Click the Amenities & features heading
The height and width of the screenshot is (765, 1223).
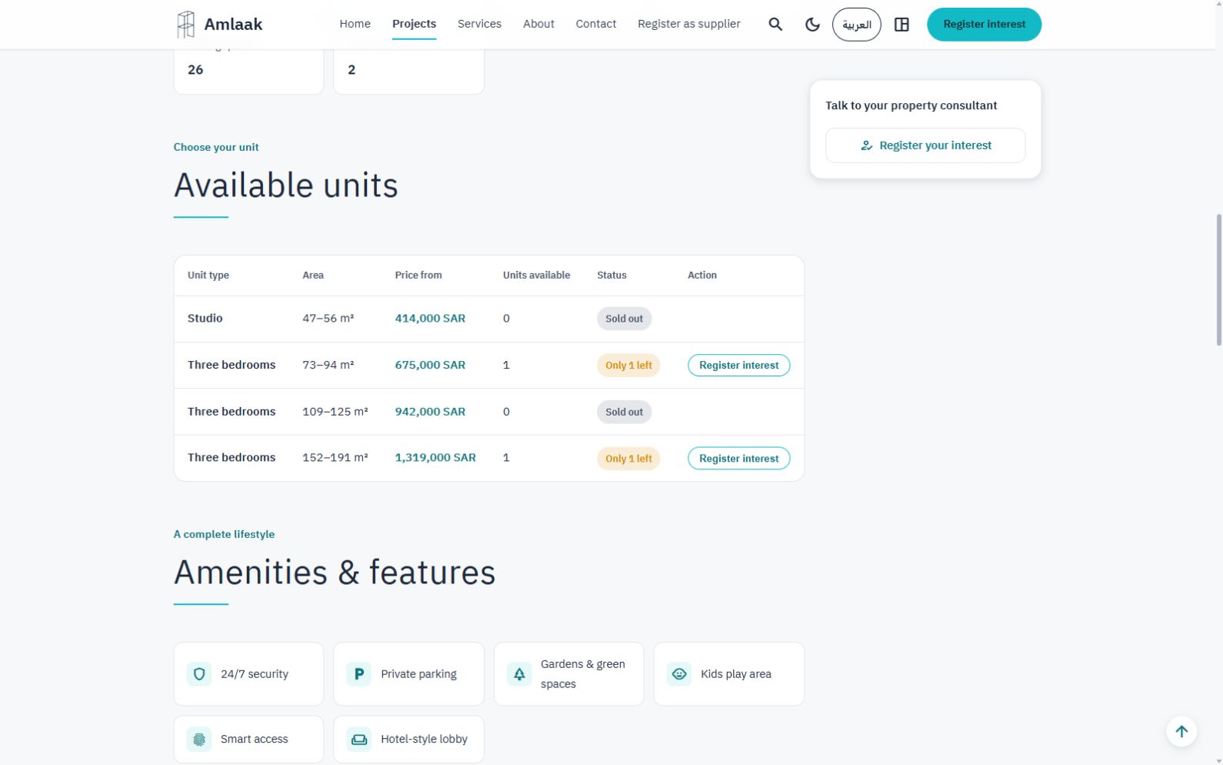pos(335,573)
